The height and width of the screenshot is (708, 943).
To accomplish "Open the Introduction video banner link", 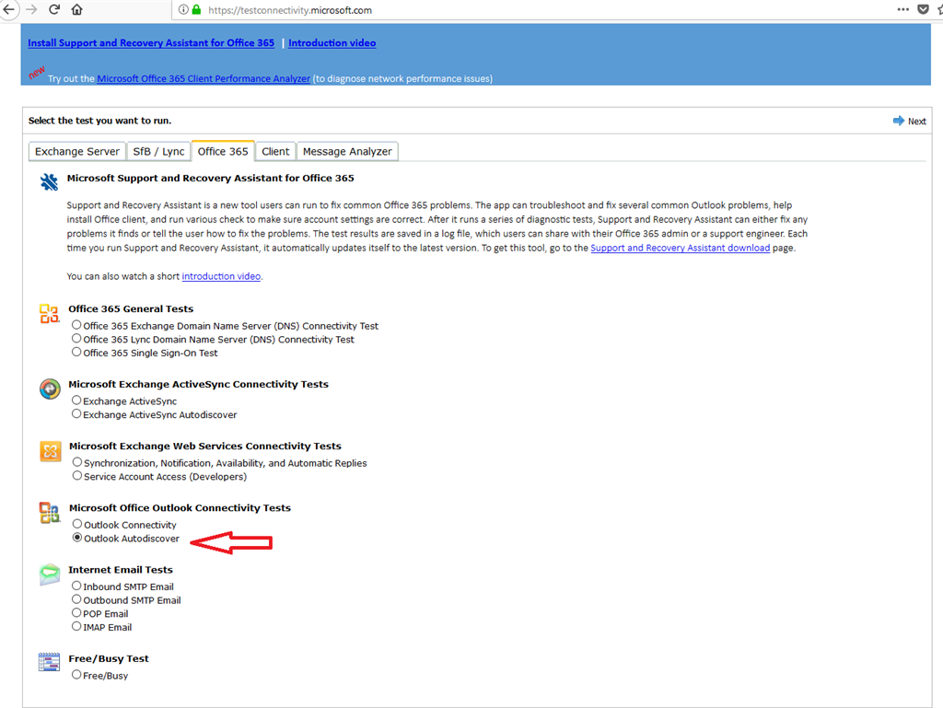I will click(x=332, y=43).
